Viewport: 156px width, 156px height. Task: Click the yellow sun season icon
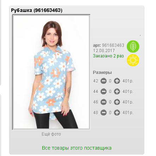coord(133,60)
